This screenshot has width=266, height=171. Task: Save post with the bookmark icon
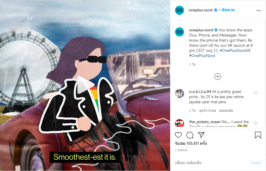(258, 135)
